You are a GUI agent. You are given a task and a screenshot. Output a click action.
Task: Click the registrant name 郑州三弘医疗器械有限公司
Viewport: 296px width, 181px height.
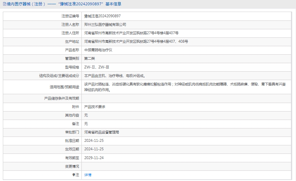[x=105, y=25]
